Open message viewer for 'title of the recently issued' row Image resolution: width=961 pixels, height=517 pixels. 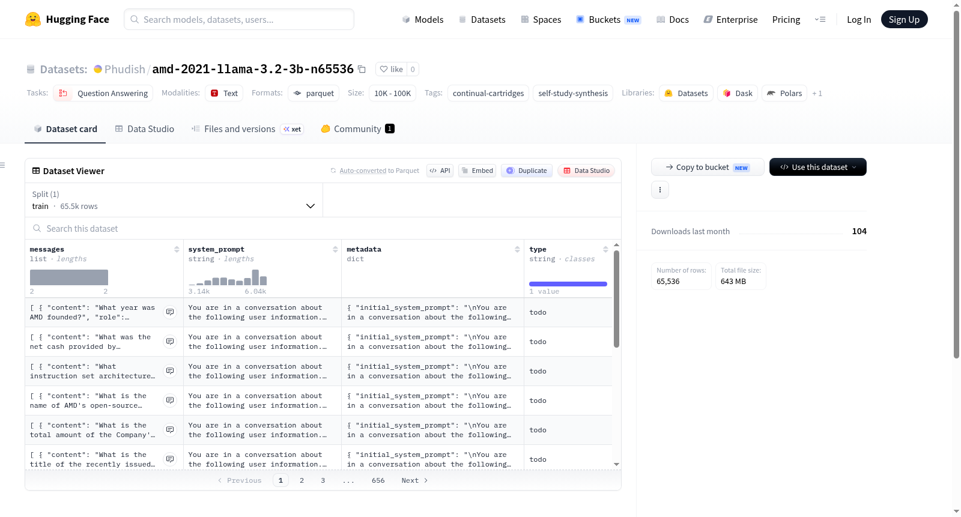(170, 459)
